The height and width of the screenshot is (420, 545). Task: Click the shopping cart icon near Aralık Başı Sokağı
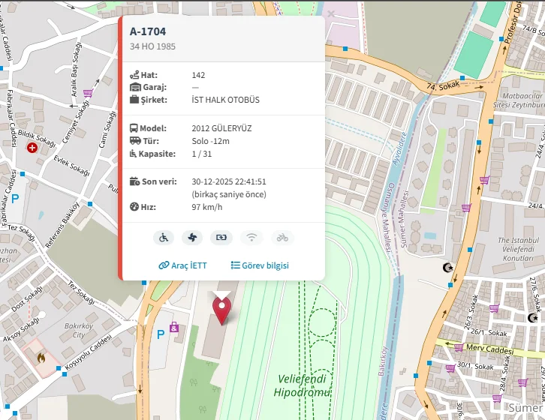[88, 94]
